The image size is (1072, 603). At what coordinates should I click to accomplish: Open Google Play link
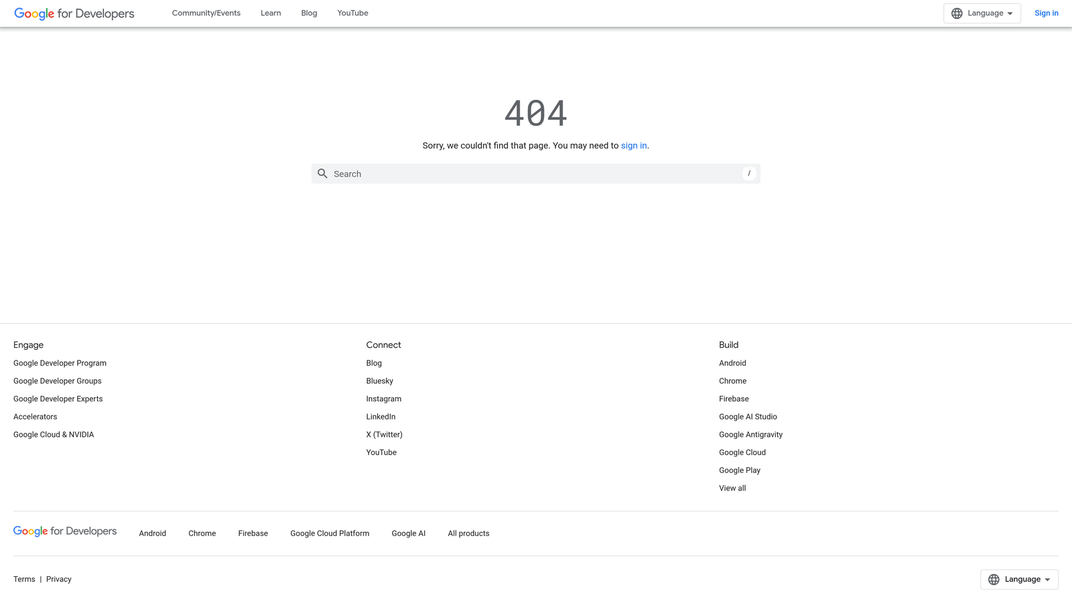click(x=740, y=470)
